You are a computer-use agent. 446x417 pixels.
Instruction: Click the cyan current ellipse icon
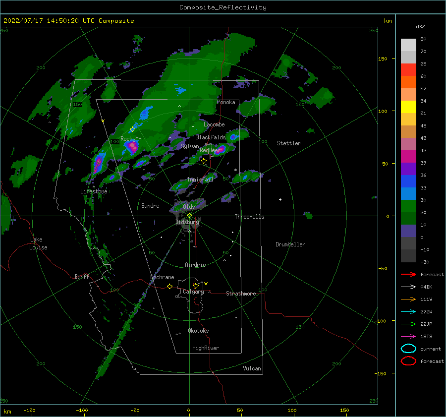pos(408,349)
